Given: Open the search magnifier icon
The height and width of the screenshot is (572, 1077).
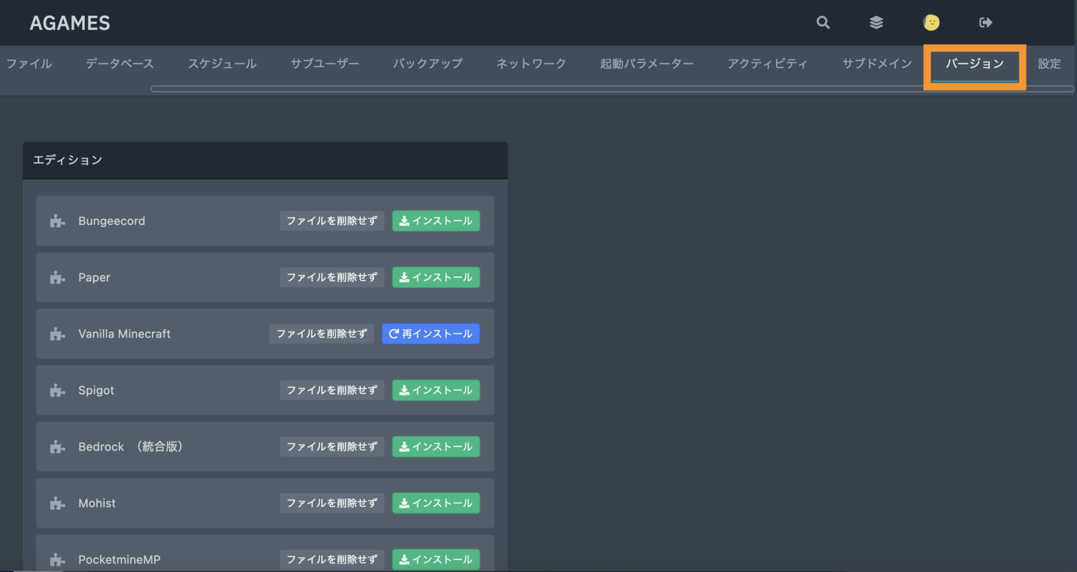Looking at the screenshot, I should click(x=822, y=23).
